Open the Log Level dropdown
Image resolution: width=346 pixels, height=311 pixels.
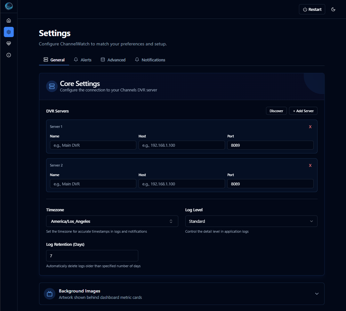(x=251, y=221)
